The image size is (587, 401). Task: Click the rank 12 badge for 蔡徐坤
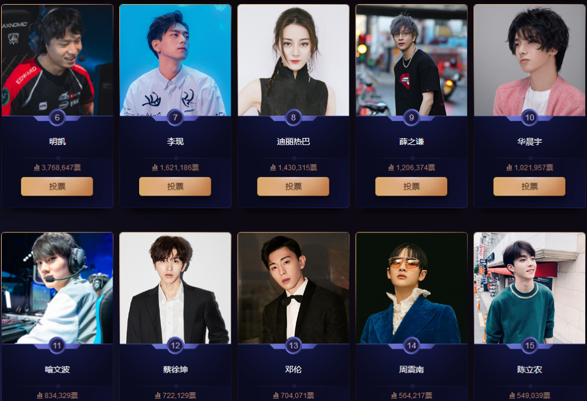[175, 345]
